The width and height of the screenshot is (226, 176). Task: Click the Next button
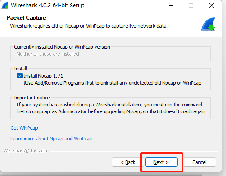pos(161,162)
